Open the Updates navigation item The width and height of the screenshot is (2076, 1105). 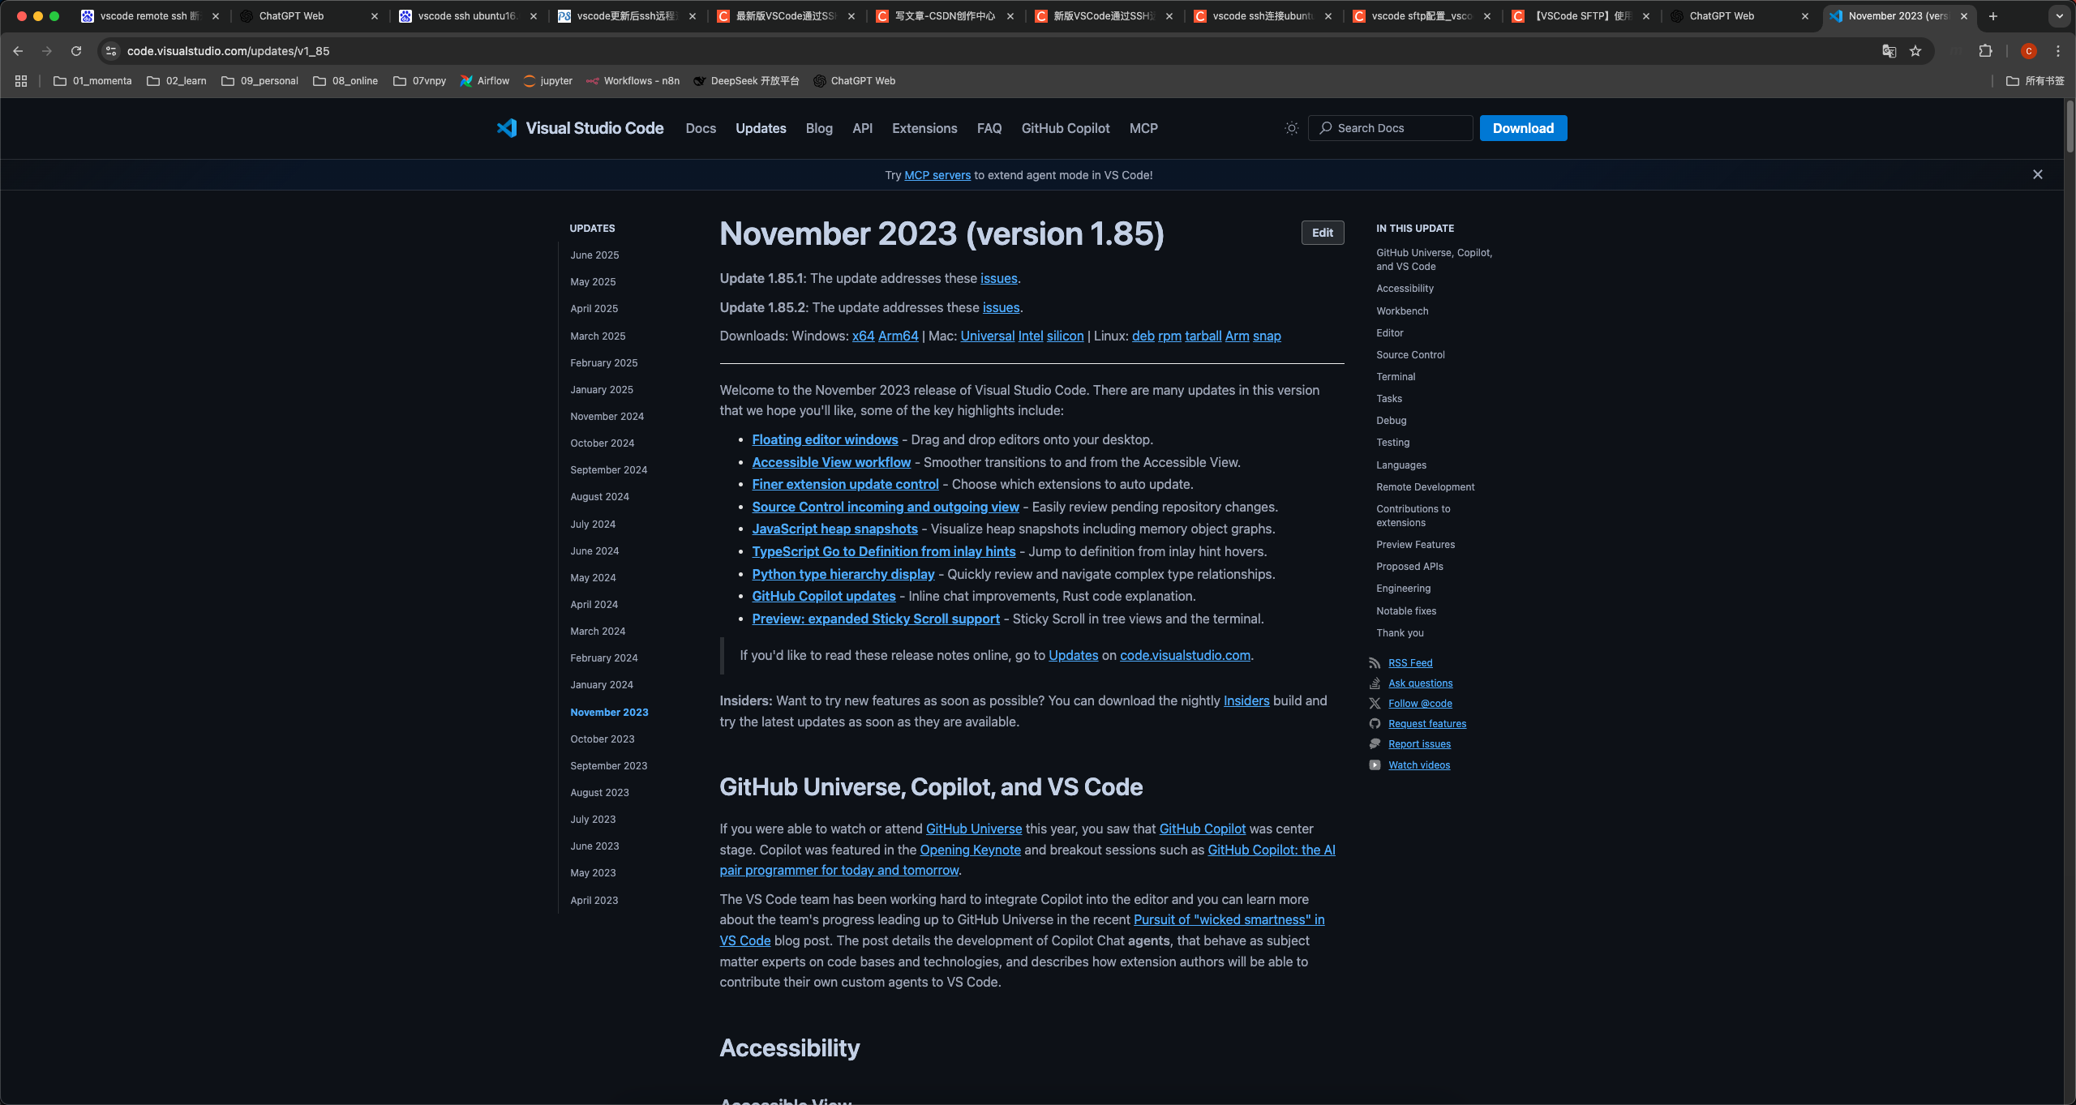pos(761,128)
